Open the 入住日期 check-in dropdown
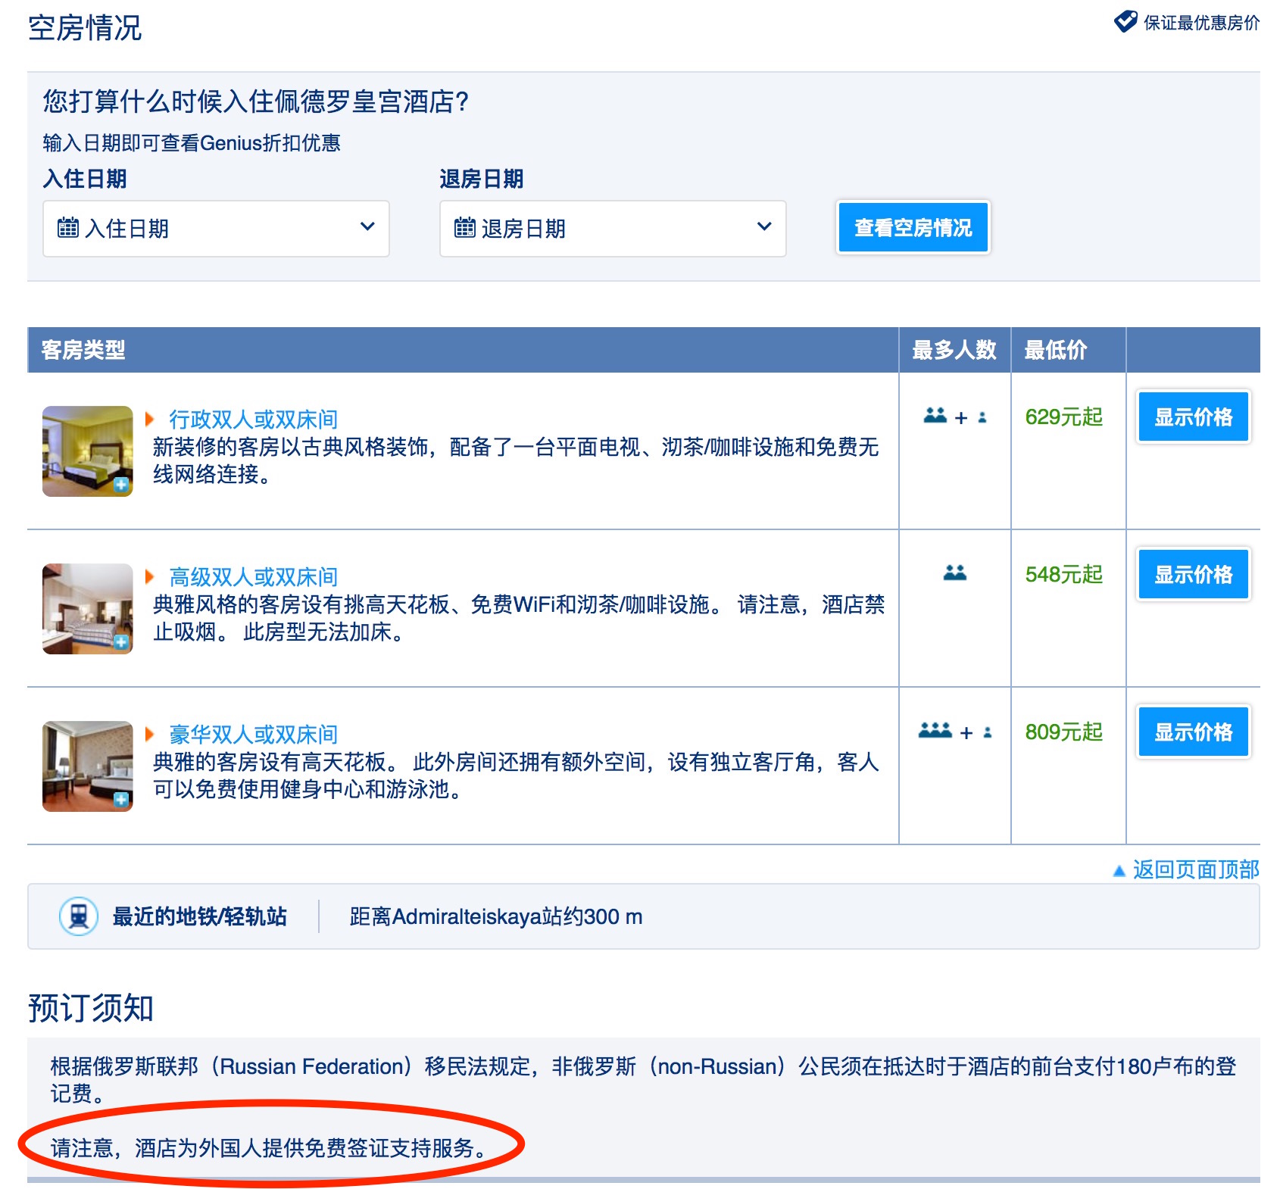 click(216, 228)
